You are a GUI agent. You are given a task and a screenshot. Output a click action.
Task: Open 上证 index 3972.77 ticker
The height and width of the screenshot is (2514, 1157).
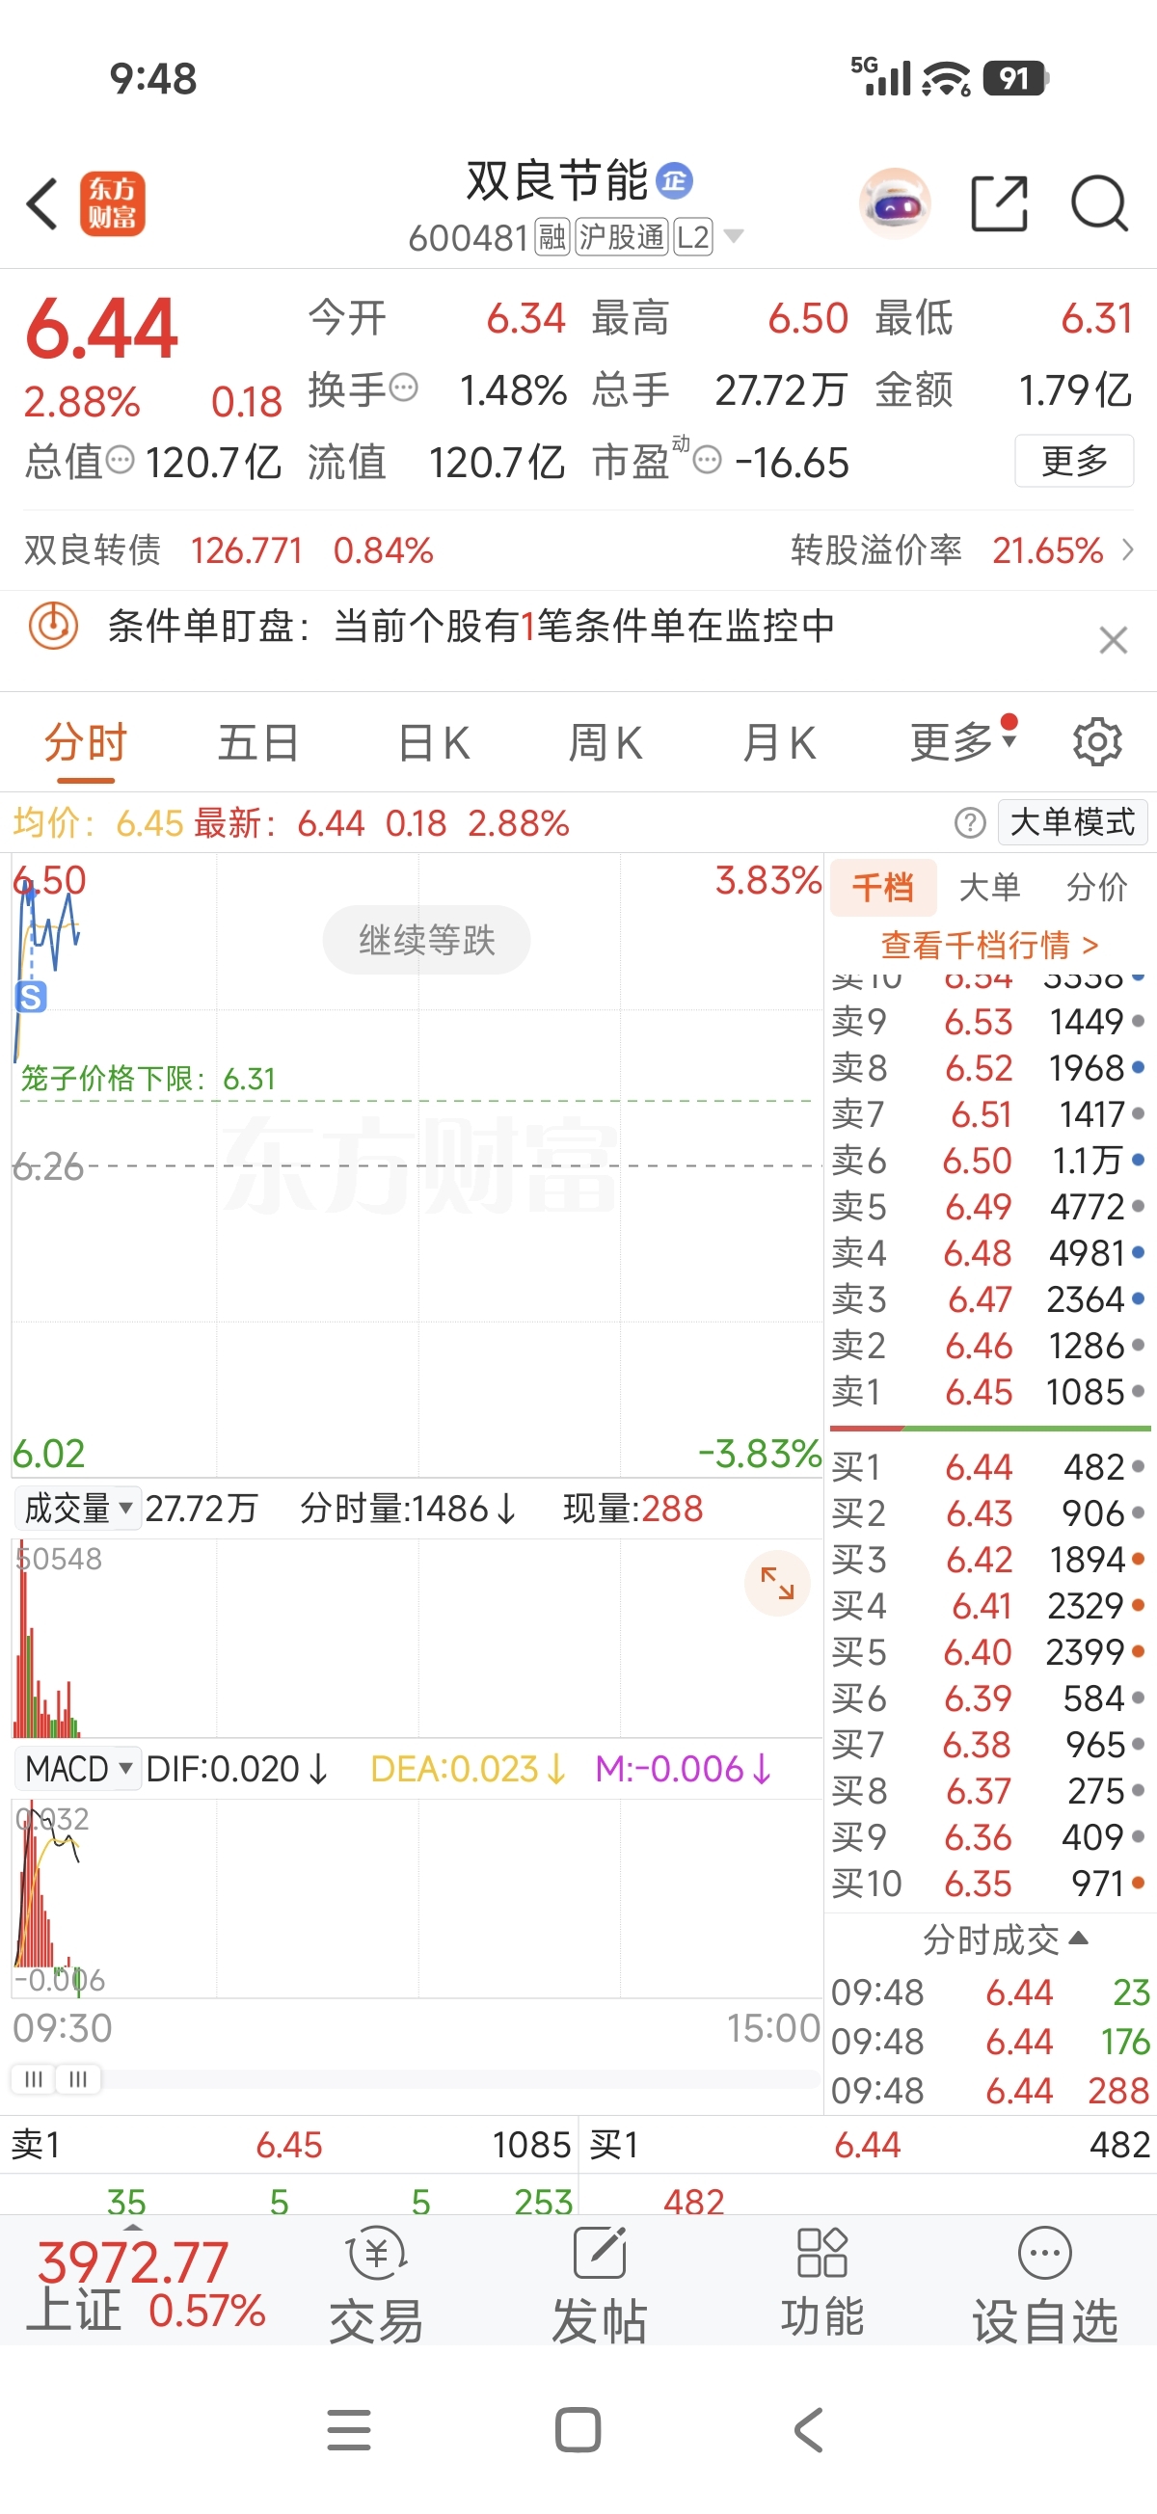pos(146,2286)
